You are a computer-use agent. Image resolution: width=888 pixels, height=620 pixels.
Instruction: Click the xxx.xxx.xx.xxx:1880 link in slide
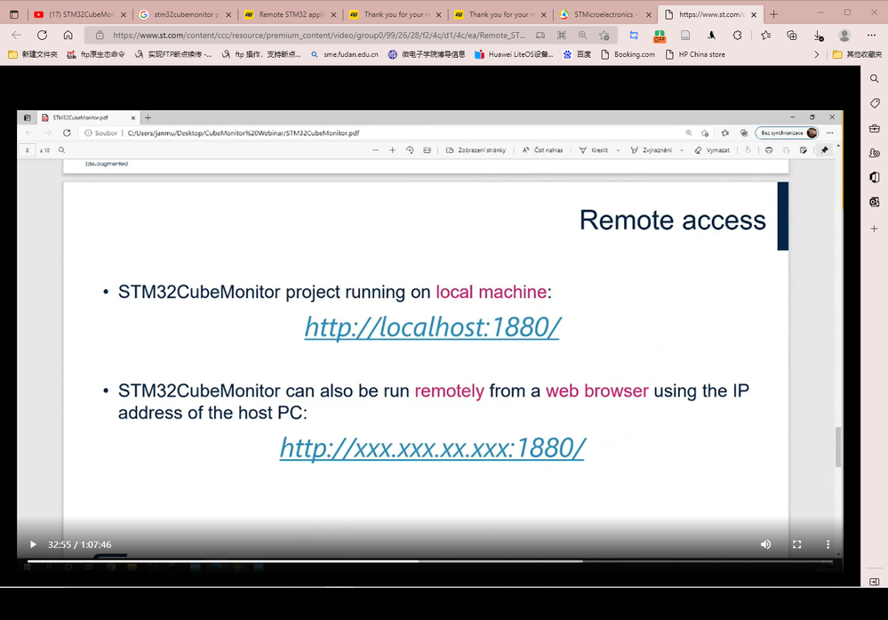[433, 448]
